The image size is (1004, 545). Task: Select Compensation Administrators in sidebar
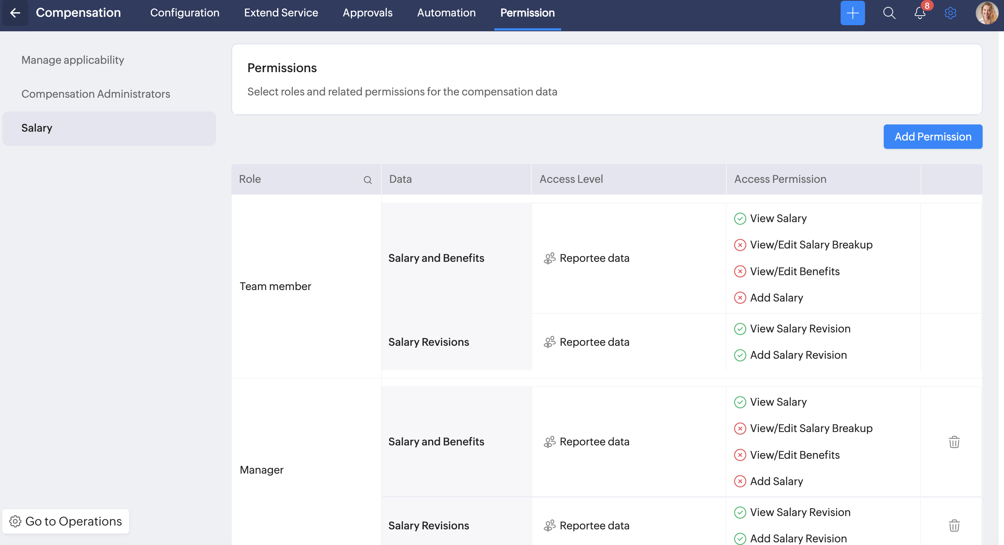pos(95,94)
